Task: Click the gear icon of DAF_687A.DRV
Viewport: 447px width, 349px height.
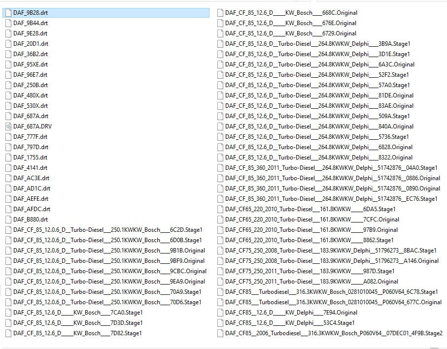Action: 8,127
